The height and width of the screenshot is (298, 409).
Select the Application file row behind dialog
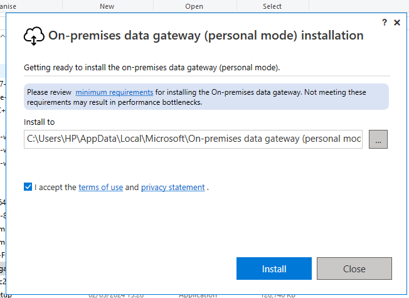198,296
